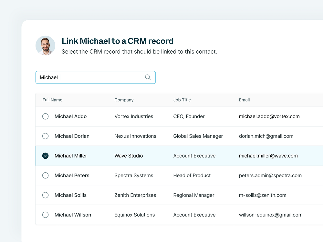Select the Michael Addo radio button
The height and width of the screenshot is (242, 323).
[46, 116]
